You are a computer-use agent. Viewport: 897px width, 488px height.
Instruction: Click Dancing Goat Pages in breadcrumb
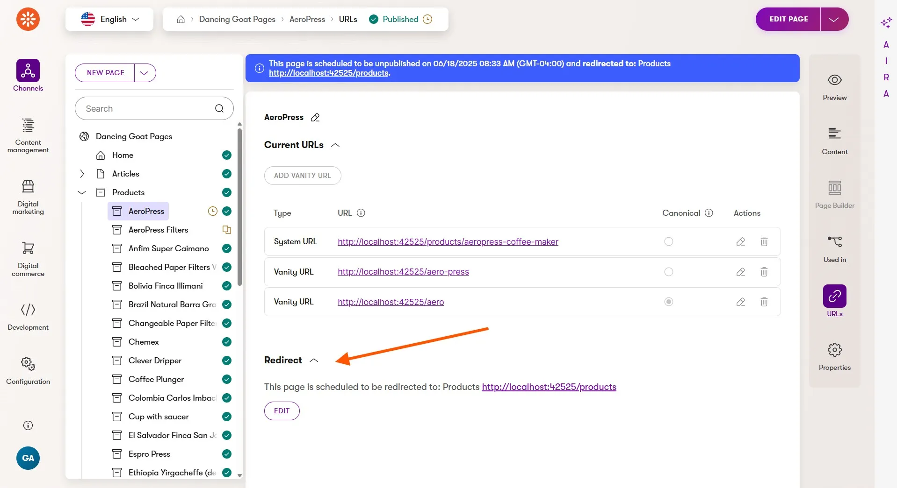pyautogui.click(x=237, y=19)
